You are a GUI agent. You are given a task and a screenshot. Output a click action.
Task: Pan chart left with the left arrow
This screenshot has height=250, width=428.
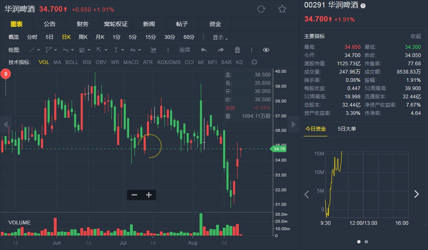tap(6, 124)
